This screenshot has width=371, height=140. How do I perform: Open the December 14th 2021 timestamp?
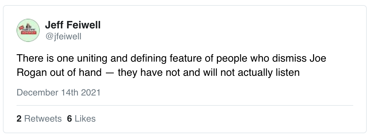[x=59, y=92]
